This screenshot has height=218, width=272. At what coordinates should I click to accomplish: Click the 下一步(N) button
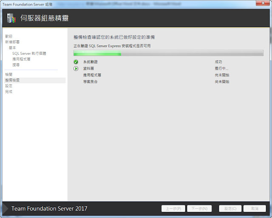tap(199, 209)
